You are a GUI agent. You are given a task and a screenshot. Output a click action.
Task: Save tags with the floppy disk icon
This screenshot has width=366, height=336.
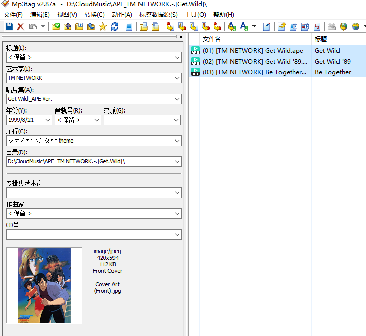tap(9, 26)
